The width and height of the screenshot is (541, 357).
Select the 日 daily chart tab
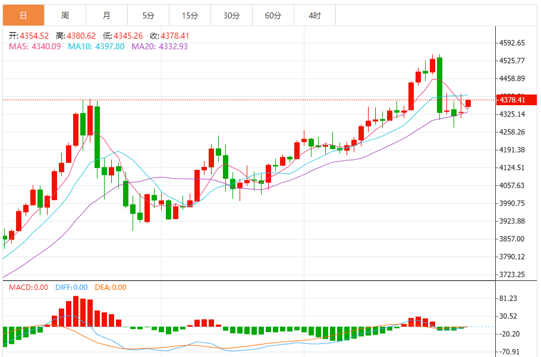[23, 15]
